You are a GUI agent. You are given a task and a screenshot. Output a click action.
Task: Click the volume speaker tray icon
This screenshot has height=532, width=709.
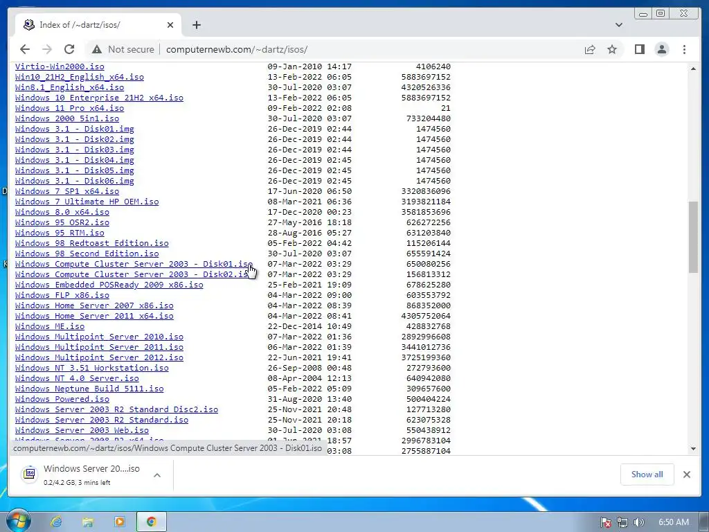pos(638,522)
